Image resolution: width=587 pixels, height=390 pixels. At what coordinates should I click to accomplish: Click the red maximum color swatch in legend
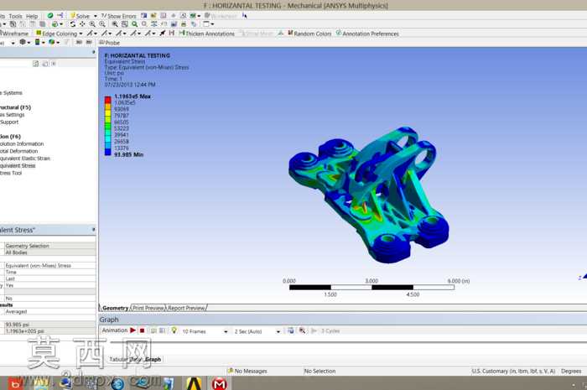click(x=108, y=100)
